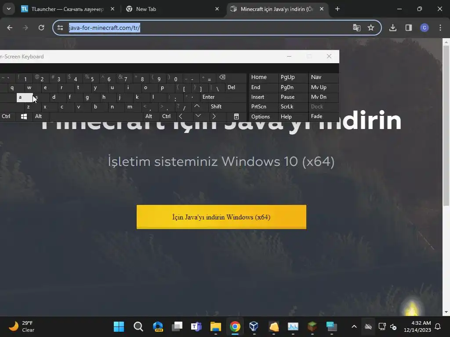
Task: Click the End key on On-Screen Keyboard
Action: [263, 87]
